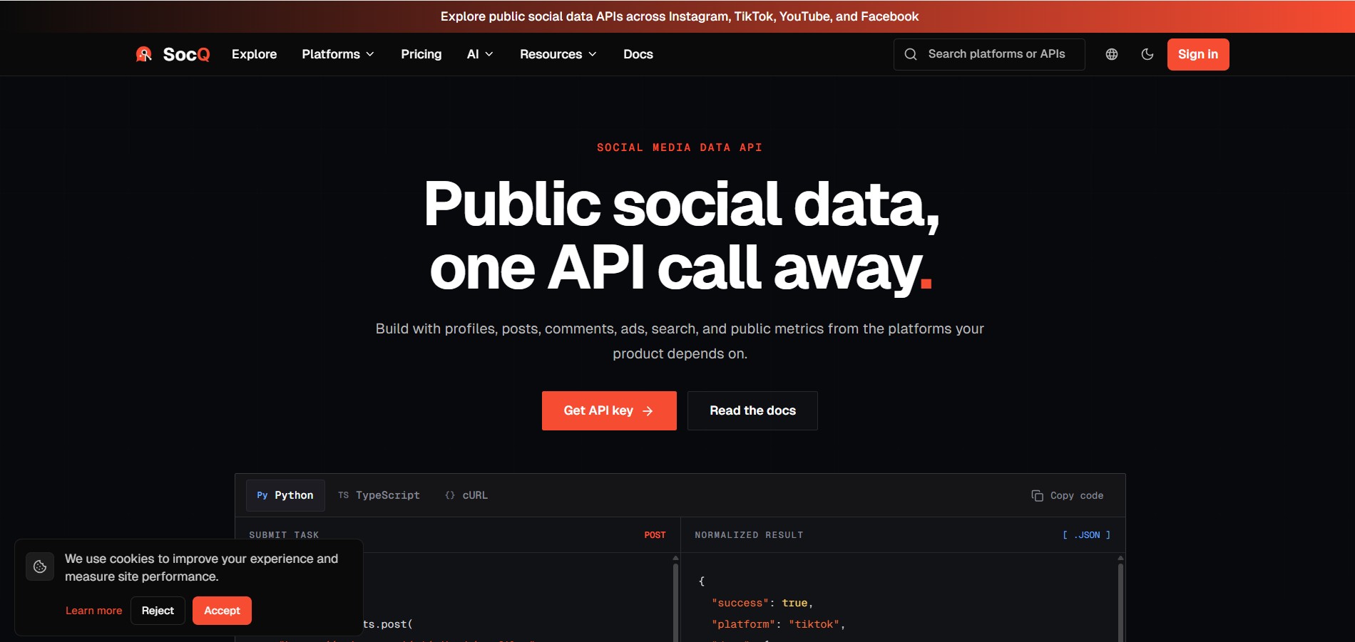Switch to the TypeScript code tab

(x=379, y=495)
